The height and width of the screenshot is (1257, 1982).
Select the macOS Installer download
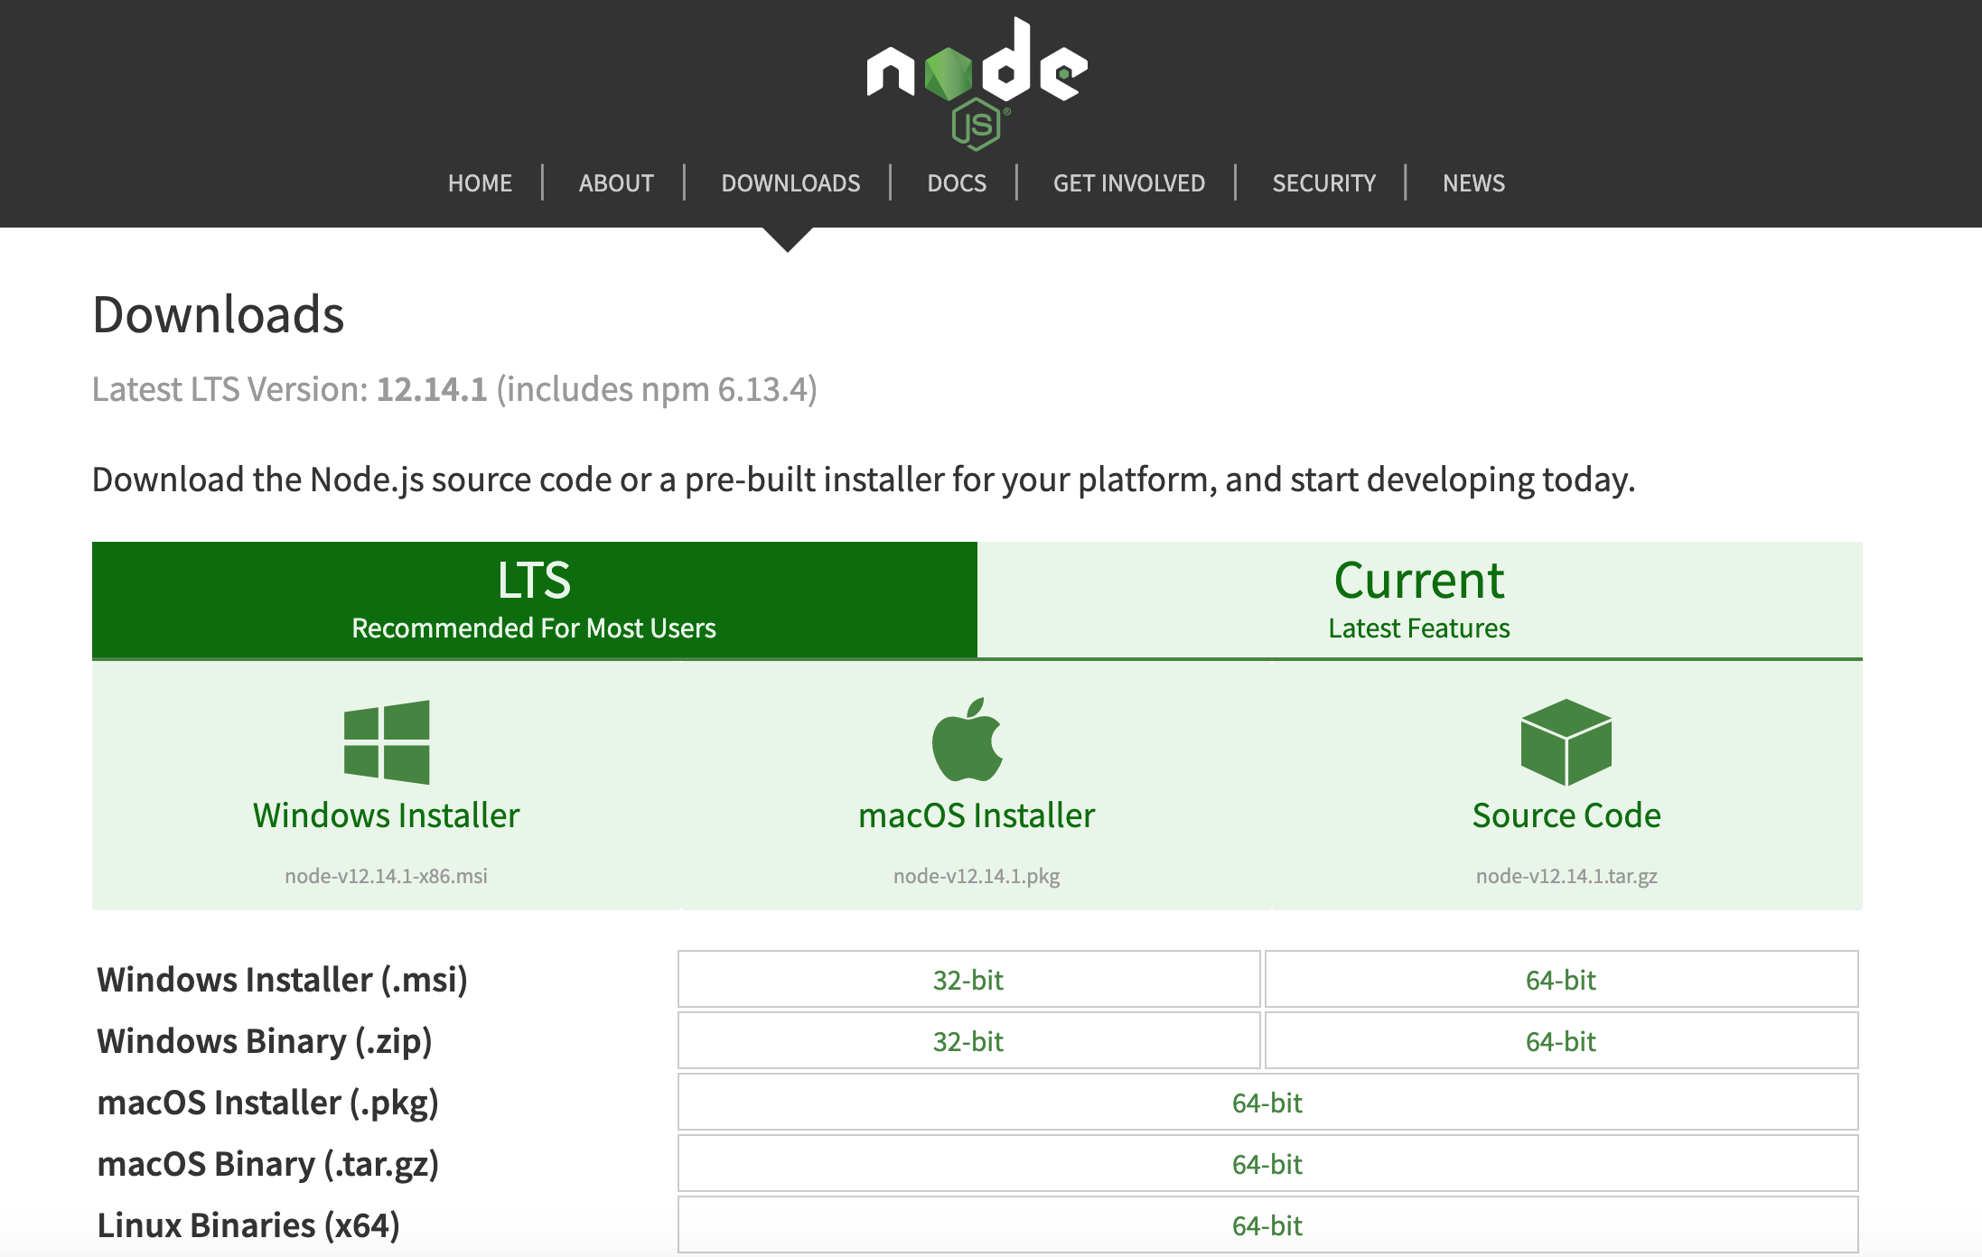pos(976,816)
